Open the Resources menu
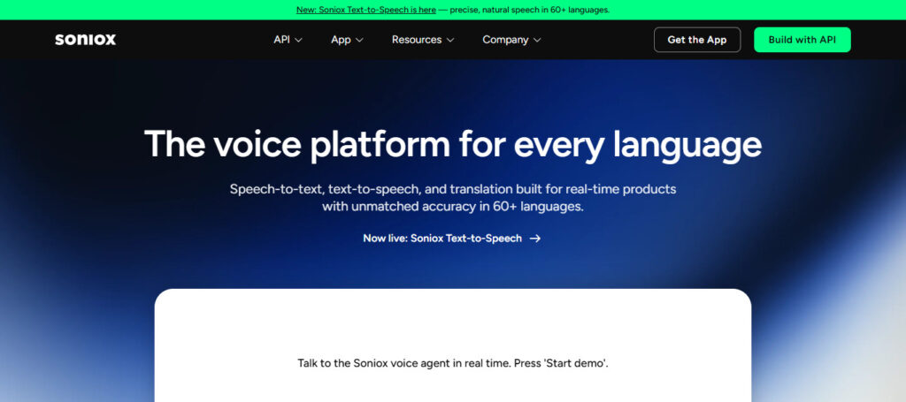Viewport: 906px width, 402px height. 423,40
